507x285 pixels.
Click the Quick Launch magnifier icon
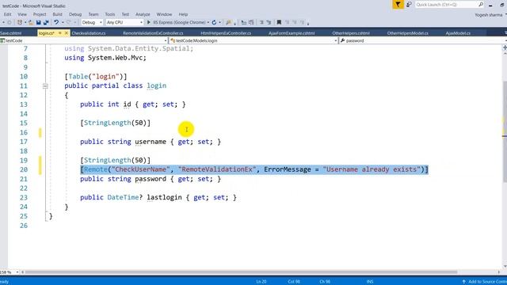[x=481, y=5]
